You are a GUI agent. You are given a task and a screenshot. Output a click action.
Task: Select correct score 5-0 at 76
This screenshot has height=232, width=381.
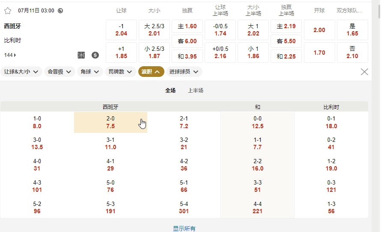point(110,186)
